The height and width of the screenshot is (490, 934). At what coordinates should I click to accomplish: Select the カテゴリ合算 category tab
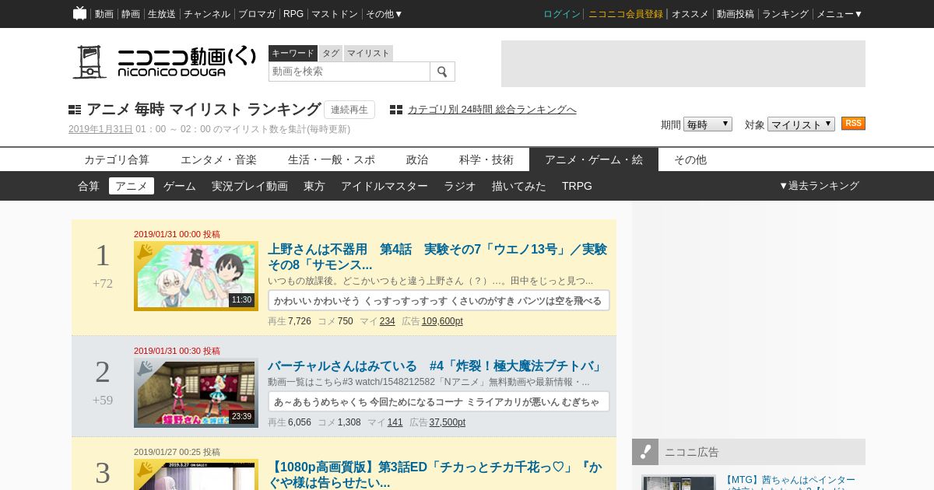tap(117, 159)
